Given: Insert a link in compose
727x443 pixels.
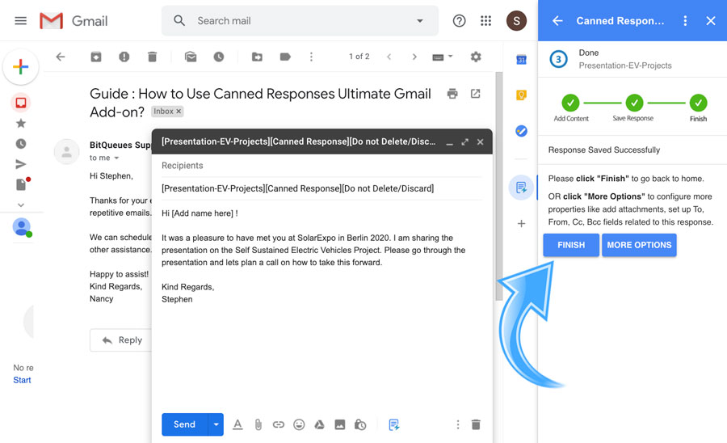Looking at the screenshot, I should [x=278, y=424].
